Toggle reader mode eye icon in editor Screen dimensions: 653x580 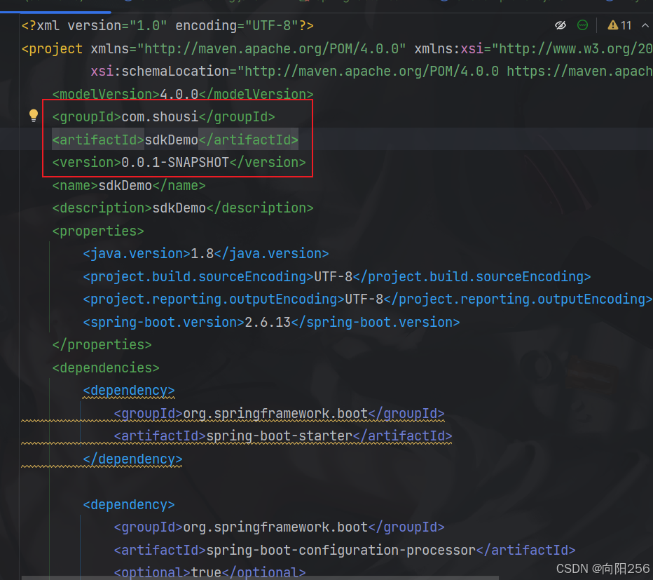pyautogui.click(x=561, y=25)
